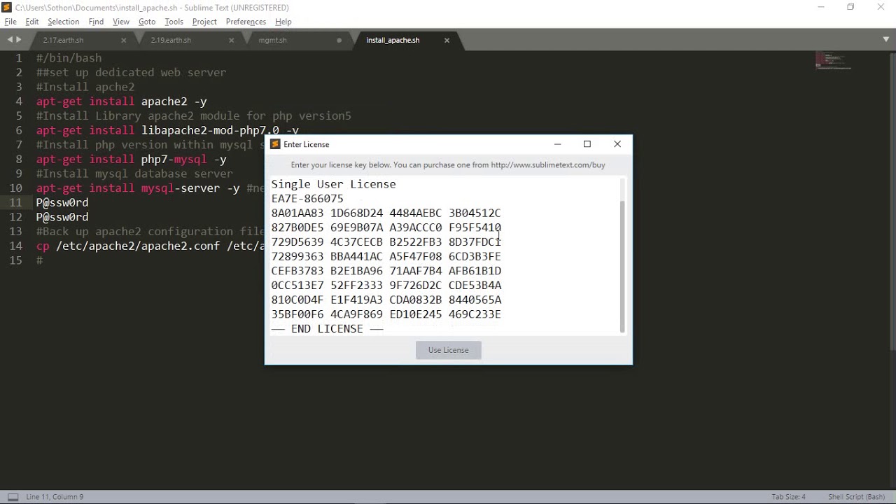This screenshot has height=504, width=896.
Task: Close the Enter License dialog
Action: [x=617, y=144]
